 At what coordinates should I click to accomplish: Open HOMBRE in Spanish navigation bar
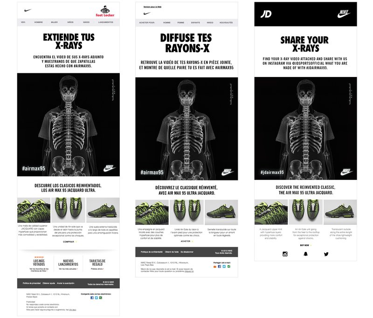[x=39, y=22]
